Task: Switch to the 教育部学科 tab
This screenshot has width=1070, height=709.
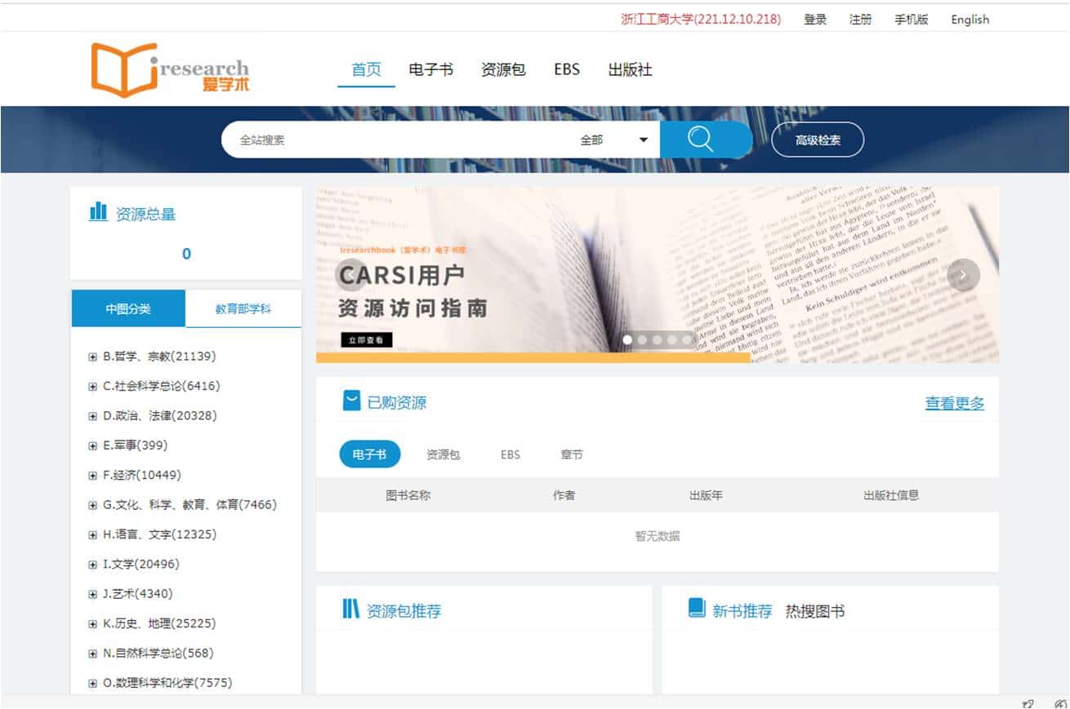Action: click(243, 309)
